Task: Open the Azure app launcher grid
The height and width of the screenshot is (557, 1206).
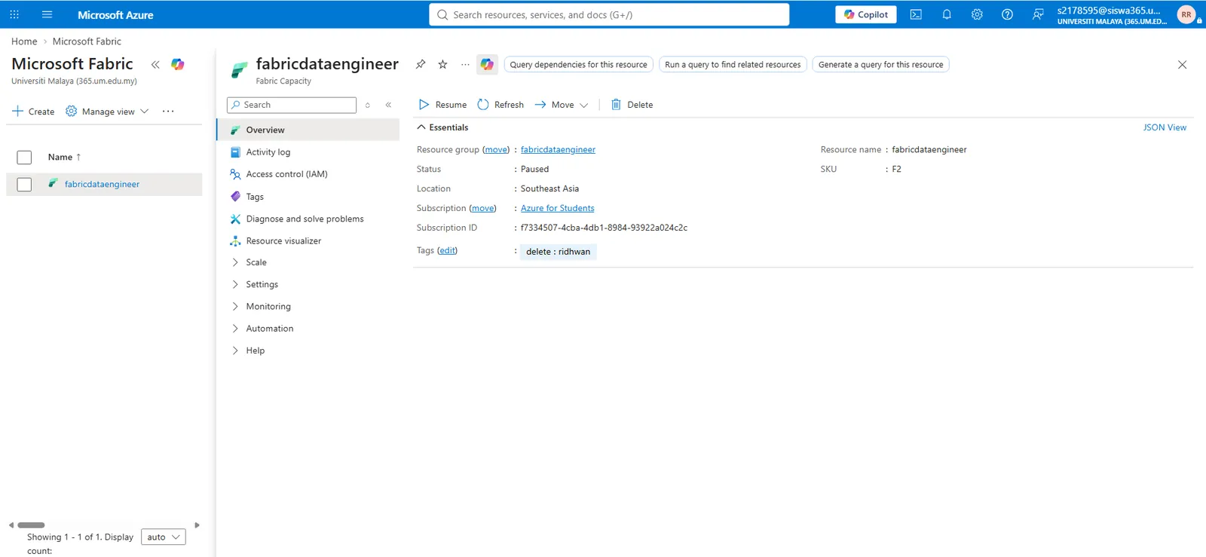Action: (14, 14)
